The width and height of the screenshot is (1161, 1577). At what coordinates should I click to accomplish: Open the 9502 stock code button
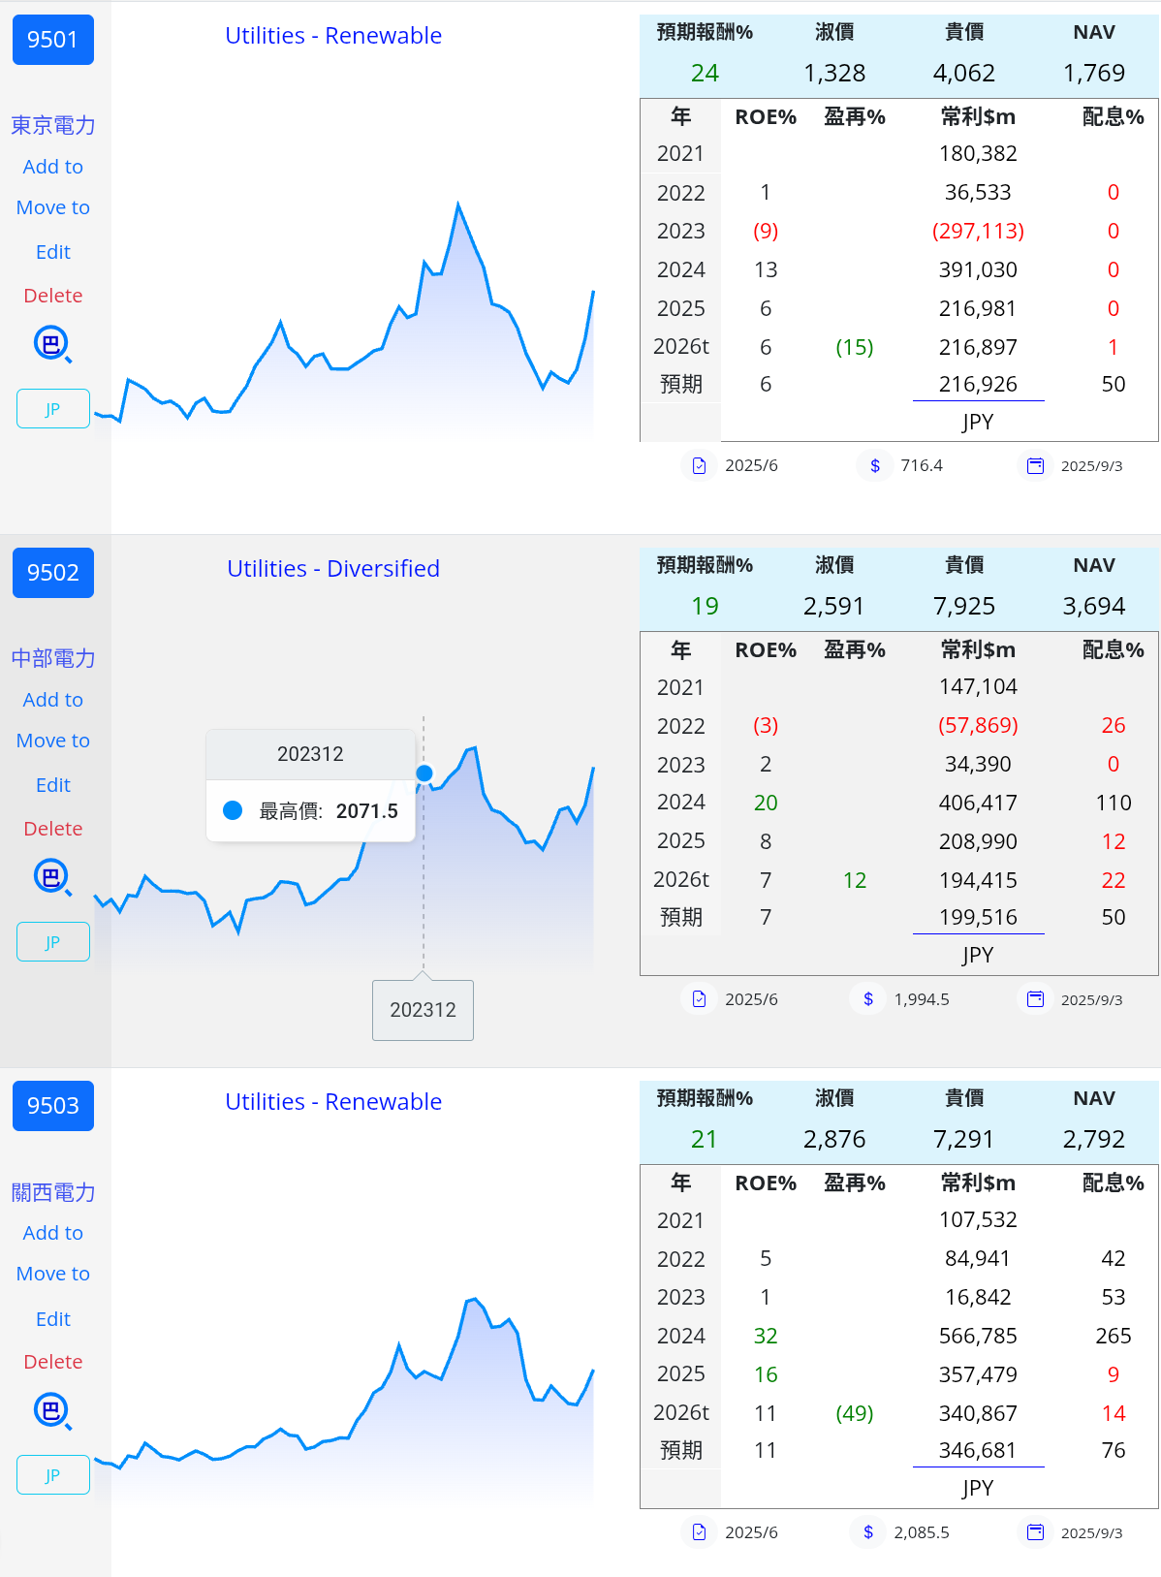tap(52, 573)
